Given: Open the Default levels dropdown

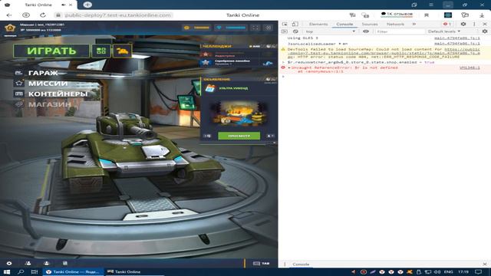Looking at the screenshot, I should 444,31.
